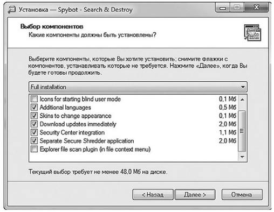Screen dimensions: 274x212
Task: Uncheck Additional languages component
Action: tap(34, 107)
